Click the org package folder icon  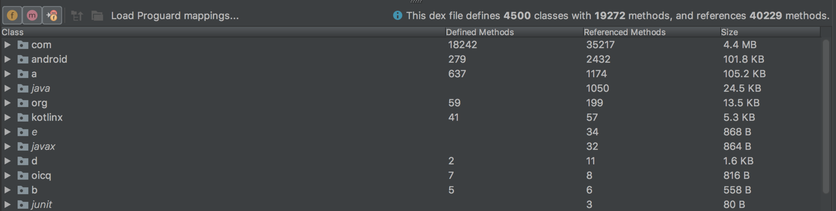[23, 103]
